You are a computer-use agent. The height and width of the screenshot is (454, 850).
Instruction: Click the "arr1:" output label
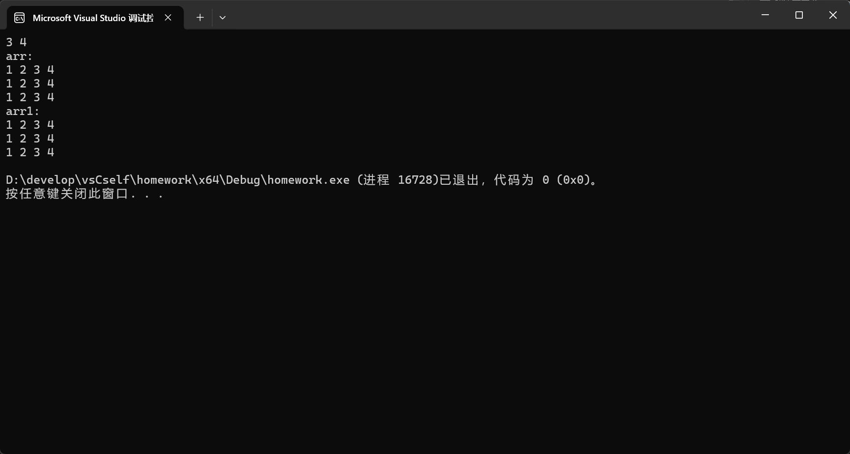[23, 111]
